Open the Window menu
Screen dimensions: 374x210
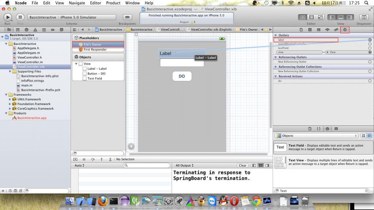(132, 3)
